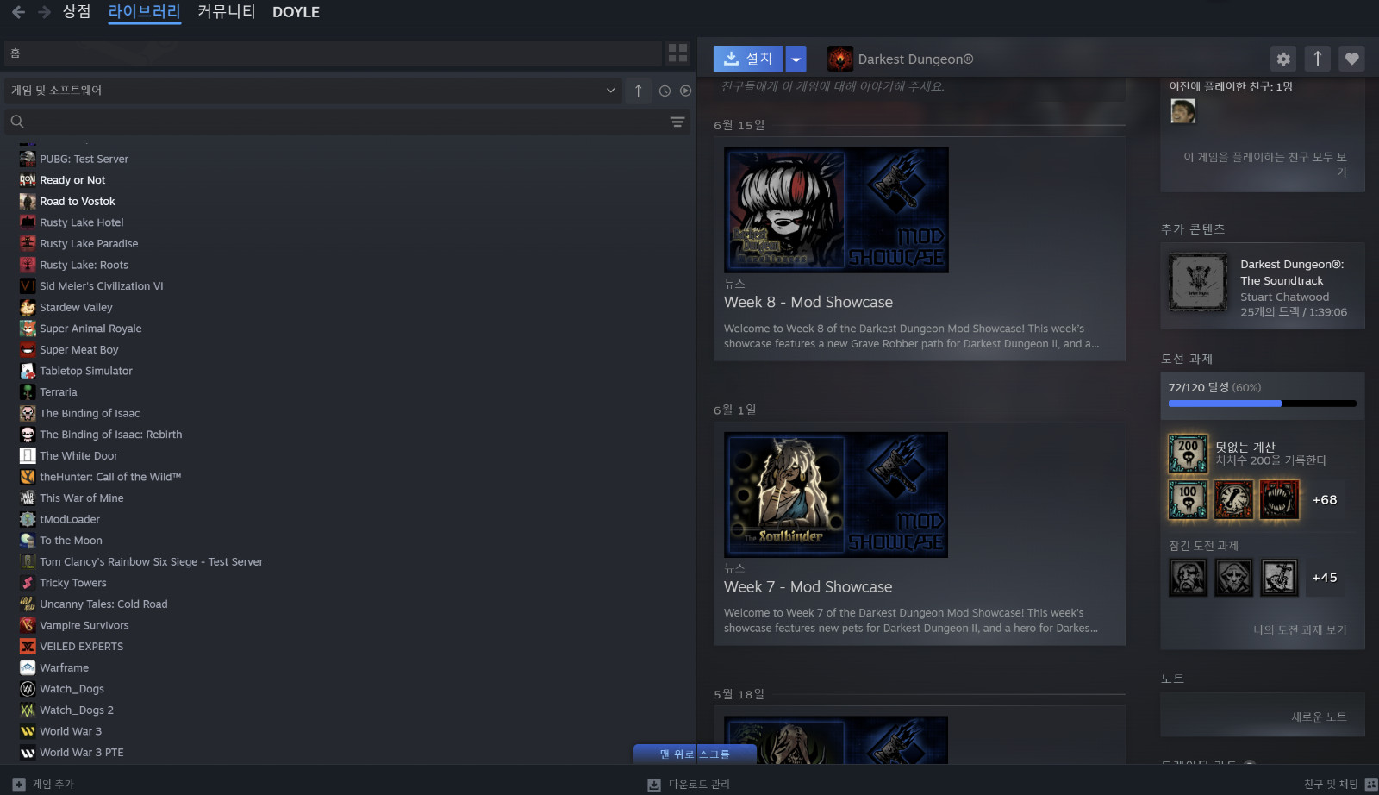The width and height of the screenshot is (1379, 795).
Task: Open Super Animal Royale entry
Action: 90,329
